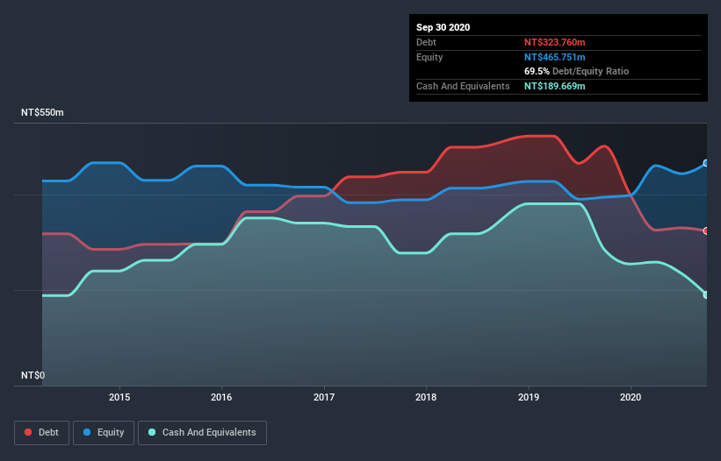Click the NT$323.760m debt value

pos(554,42)
